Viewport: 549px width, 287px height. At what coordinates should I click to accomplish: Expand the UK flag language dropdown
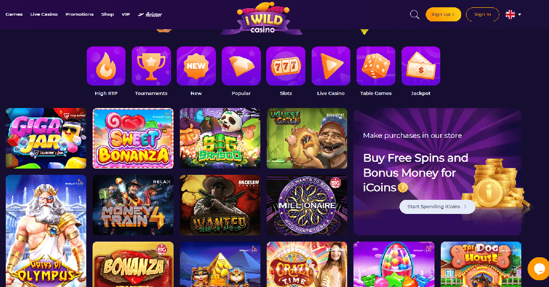tap(513, 14)
